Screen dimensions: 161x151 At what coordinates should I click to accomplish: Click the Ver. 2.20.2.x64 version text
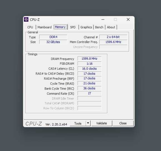[x=56, y=124]
